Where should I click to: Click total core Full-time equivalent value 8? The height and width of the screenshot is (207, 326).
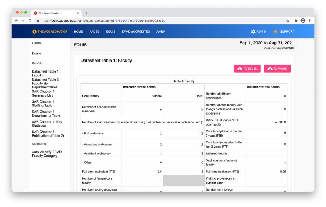click(x=202, y=172)
